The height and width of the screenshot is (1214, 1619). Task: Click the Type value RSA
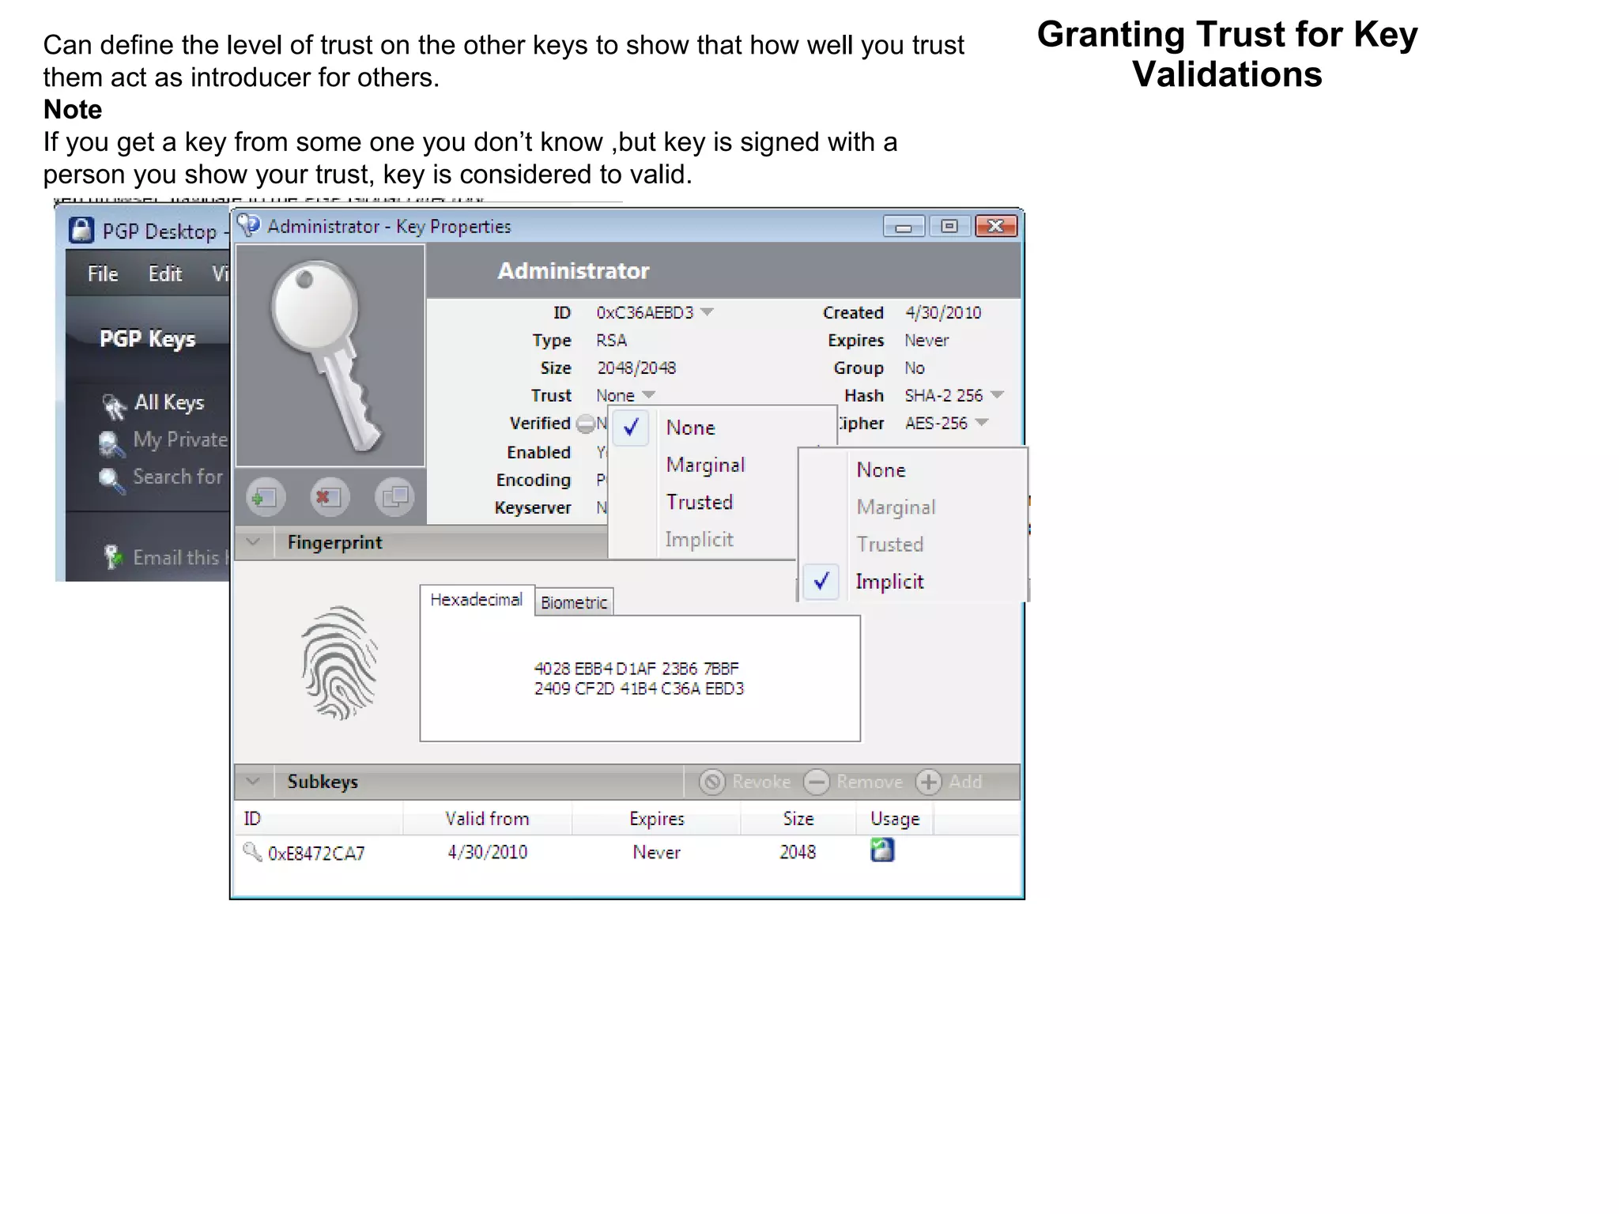[x=611, y=341]
